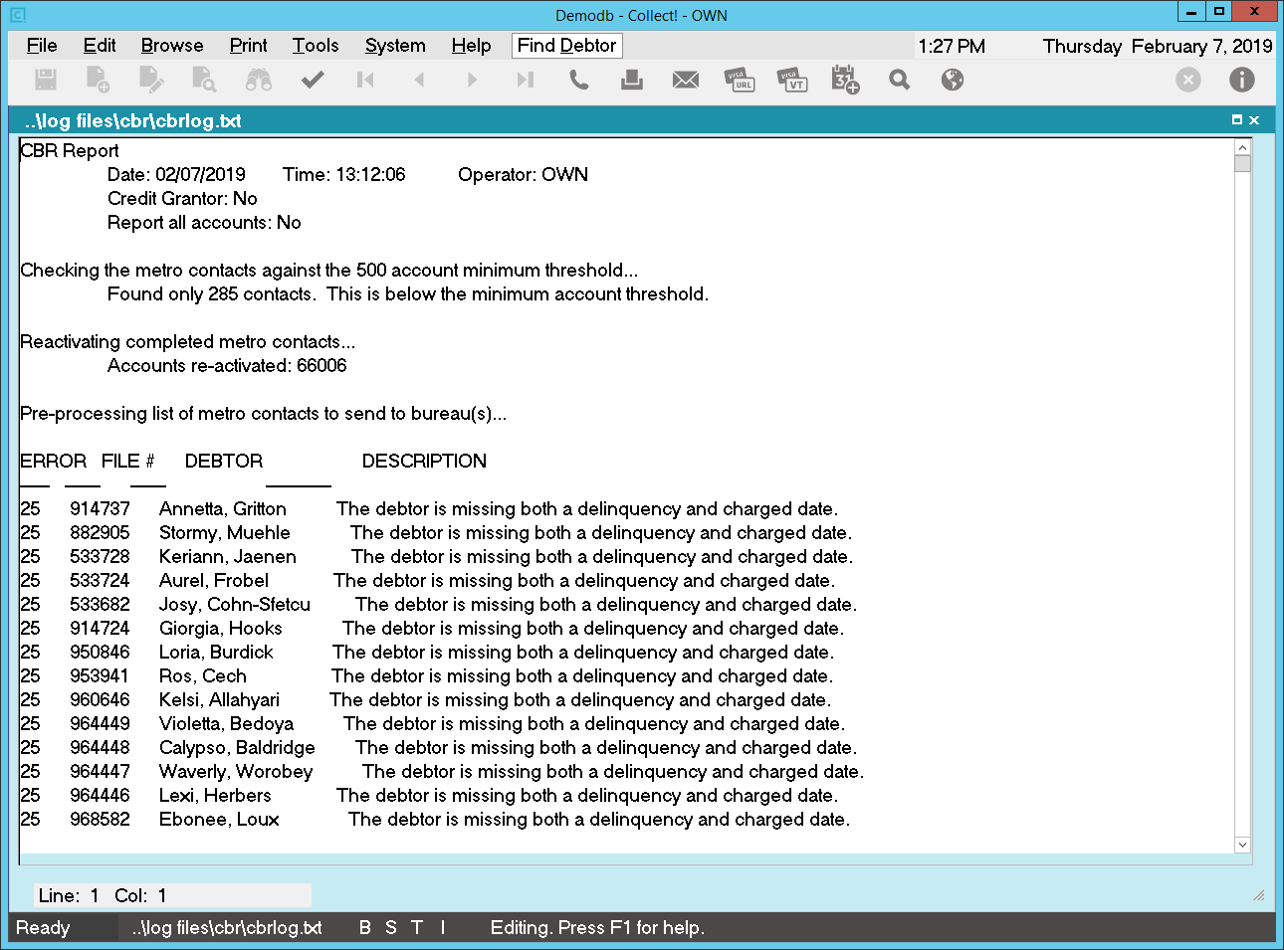1284x950 pixels.
Task: Click debtor name Josy, Cohn-Sfetcu
Action: click(x=235, y=605)
